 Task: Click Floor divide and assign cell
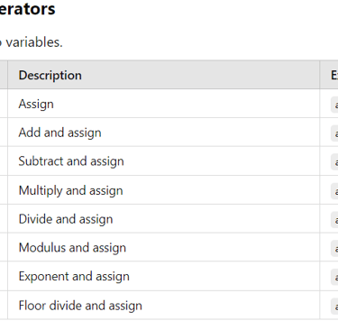click(80, 306)
